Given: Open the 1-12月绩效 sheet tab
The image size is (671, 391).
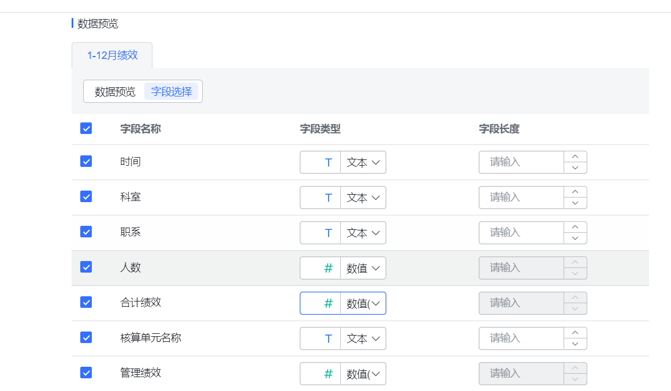Looking at the screenshot, I should pos(112,55).
